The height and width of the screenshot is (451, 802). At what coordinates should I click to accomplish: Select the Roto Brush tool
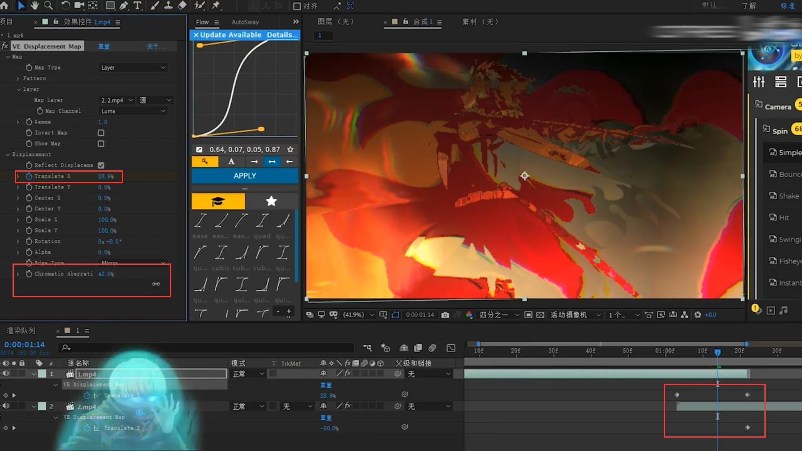200,5
